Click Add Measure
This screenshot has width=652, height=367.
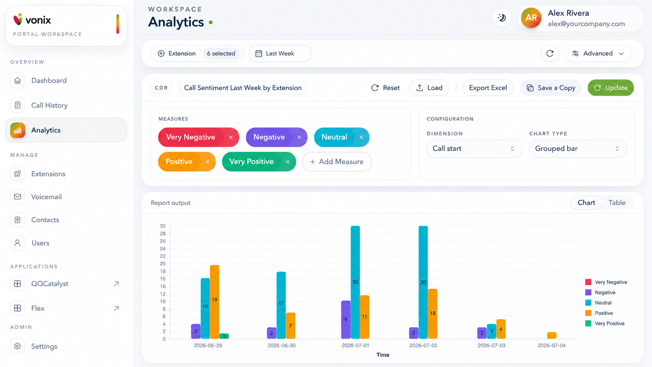pos(337,162)
